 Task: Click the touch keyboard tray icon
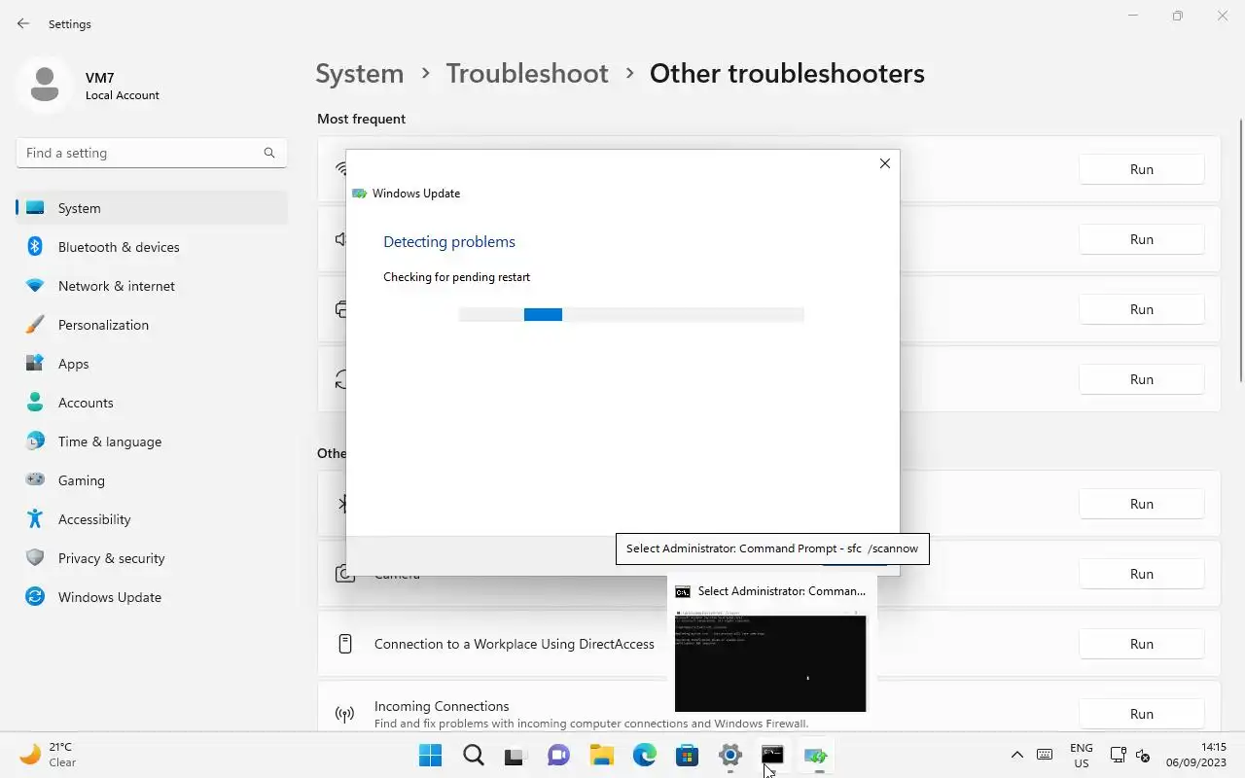pos(1045,755)
